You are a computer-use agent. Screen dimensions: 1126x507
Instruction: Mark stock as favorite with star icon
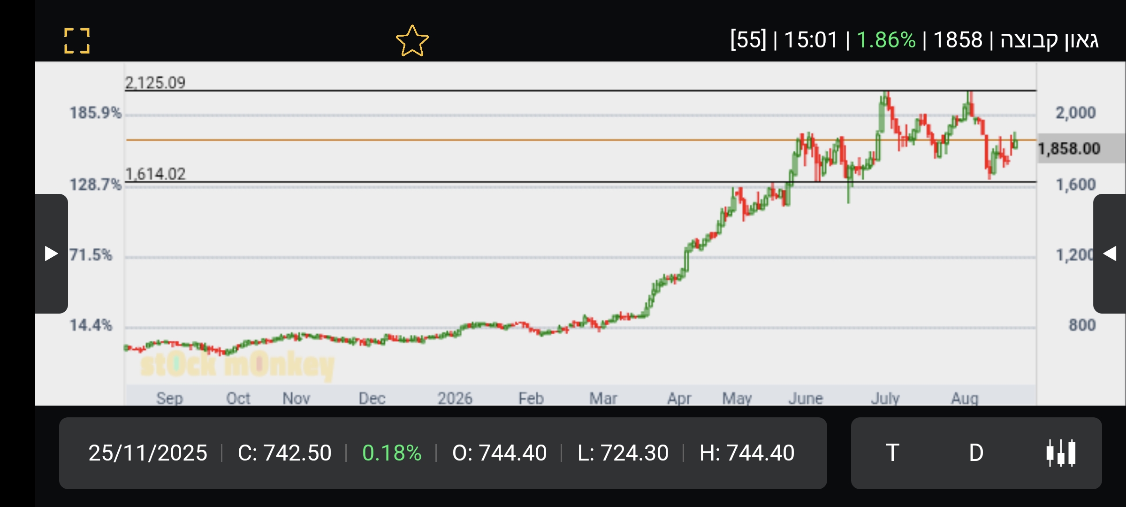click(x=412, y=41)
